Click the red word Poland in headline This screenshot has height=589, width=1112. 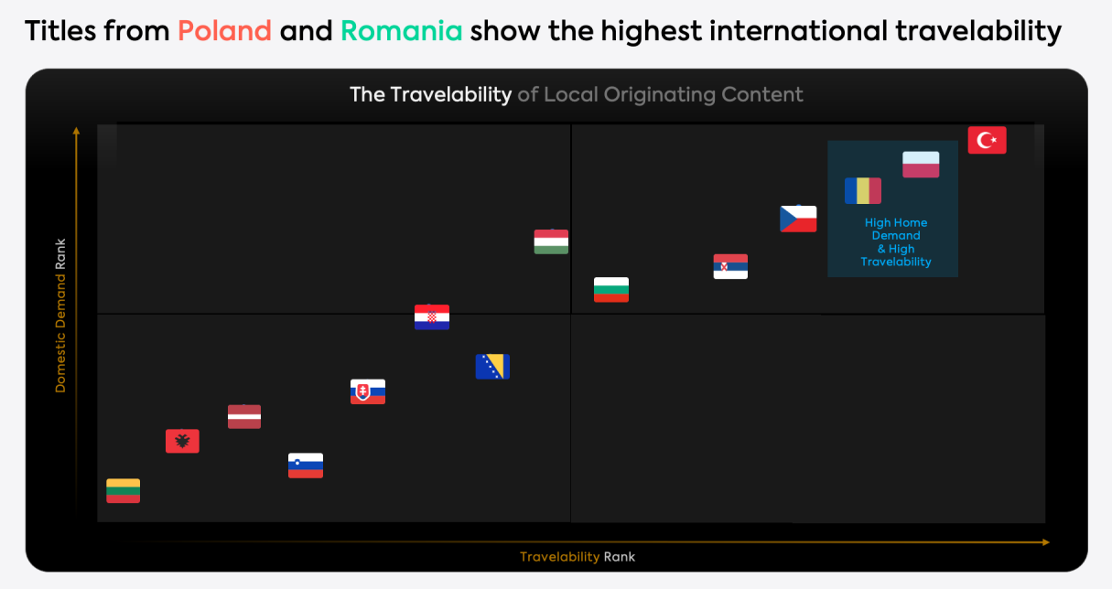coord(224,32)
